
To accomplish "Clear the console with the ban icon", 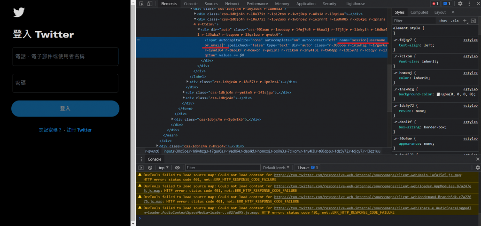I will [150, 168].
